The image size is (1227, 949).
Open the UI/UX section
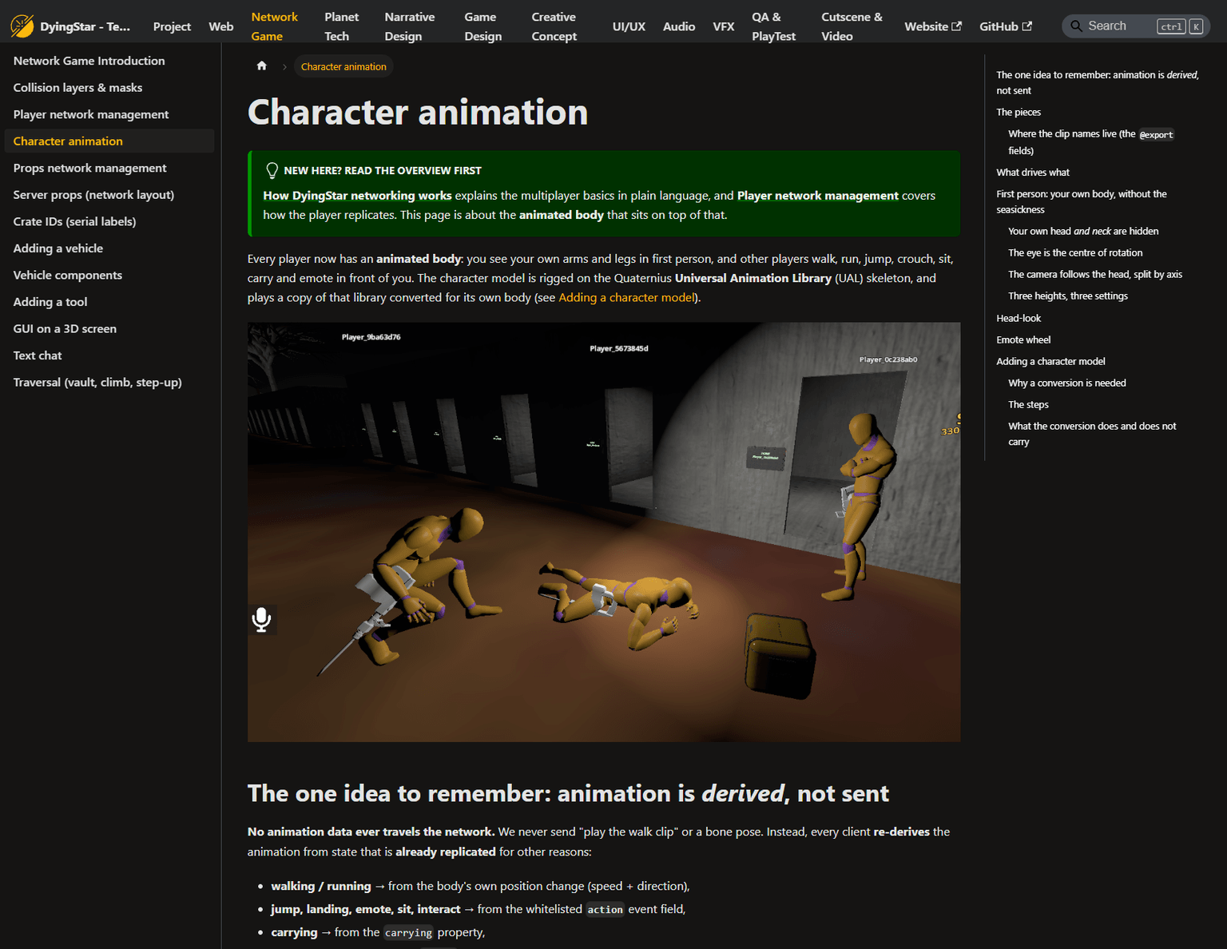click(629, 26)
